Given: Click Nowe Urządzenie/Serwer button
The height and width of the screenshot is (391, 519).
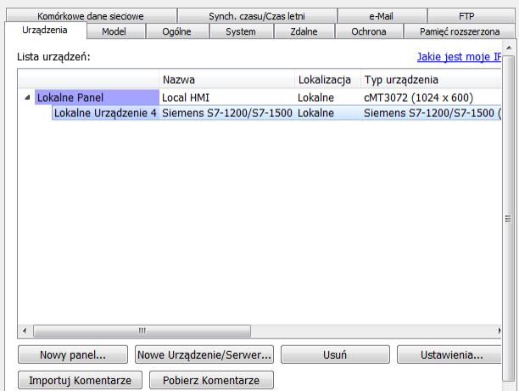Looking at the screenshot, I should 204,354.
